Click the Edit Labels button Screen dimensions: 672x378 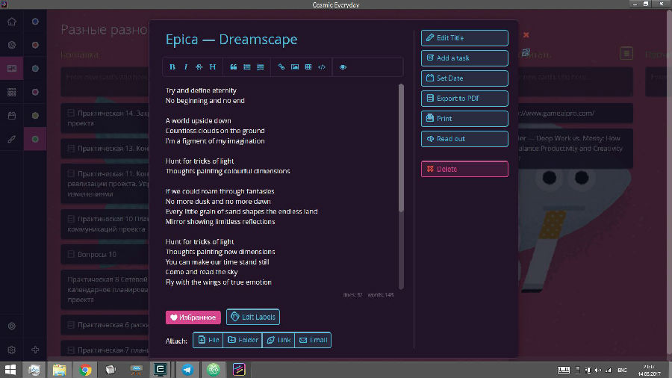(x=253, y=317)
